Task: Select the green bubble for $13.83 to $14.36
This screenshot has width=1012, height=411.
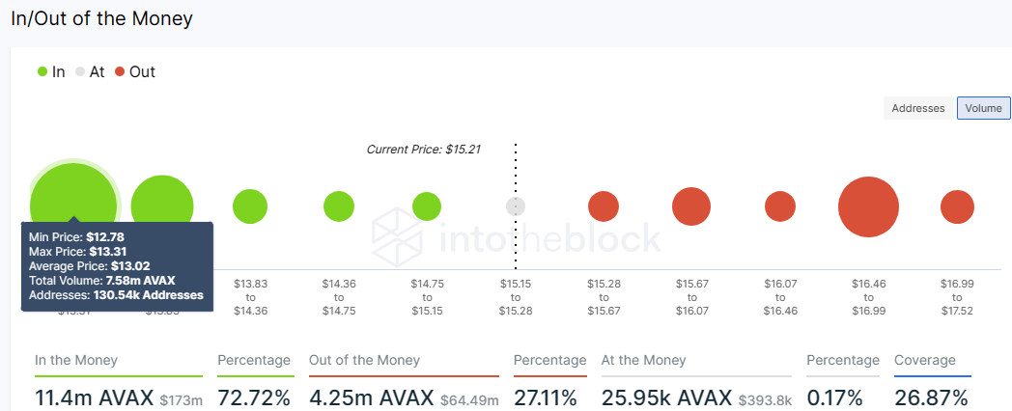Action: pyautogui.click(x=250, y=207)
